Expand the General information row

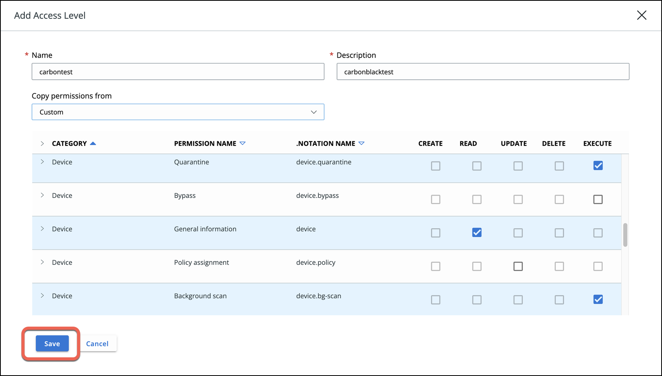point(42,229)
